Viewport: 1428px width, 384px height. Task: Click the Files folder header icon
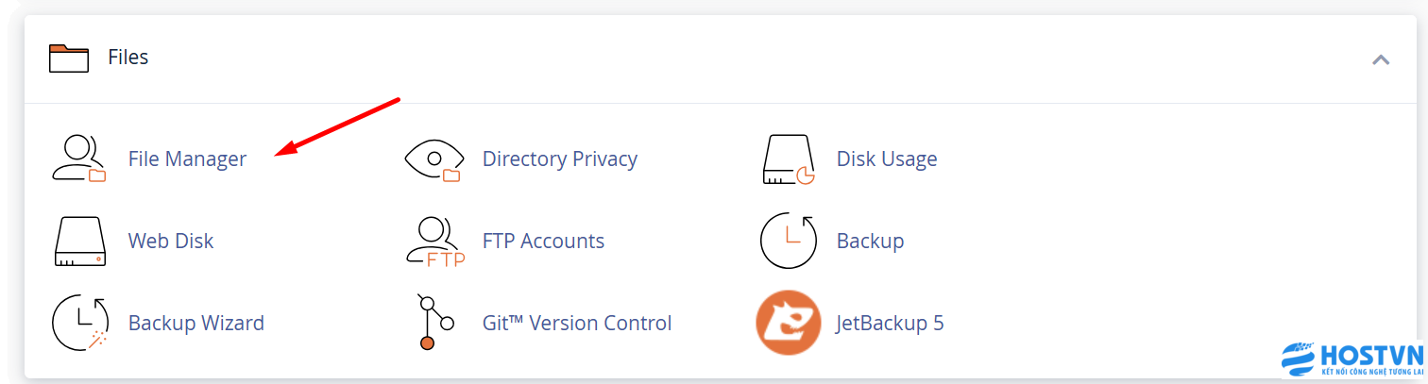tap(68, 58)
